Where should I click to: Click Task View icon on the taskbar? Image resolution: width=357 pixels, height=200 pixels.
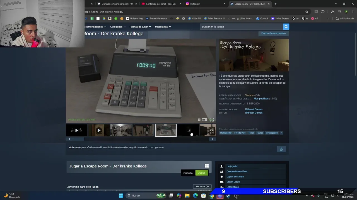click(171, 196)
